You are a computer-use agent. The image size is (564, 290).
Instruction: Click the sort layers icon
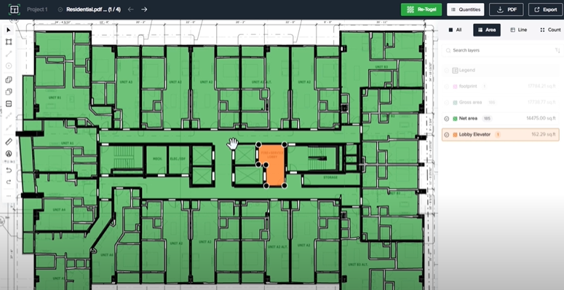tap(557, 50)
